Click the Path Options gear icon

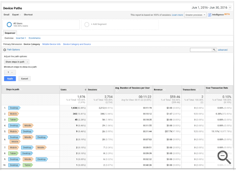pyautogui.click(x=5, y=50)
